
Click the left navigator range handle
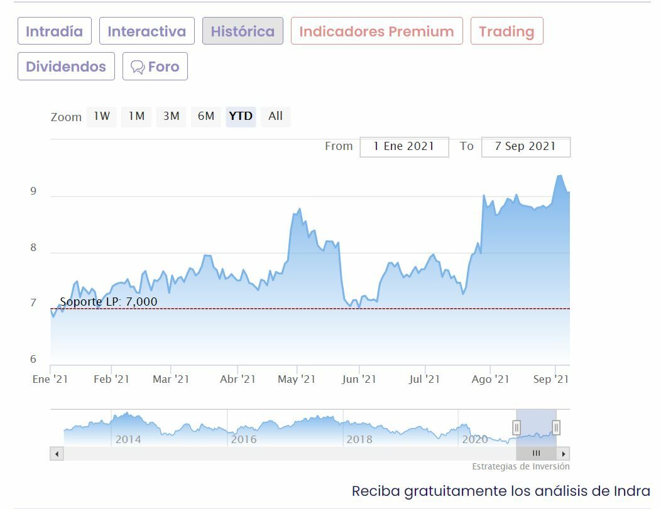516,428
